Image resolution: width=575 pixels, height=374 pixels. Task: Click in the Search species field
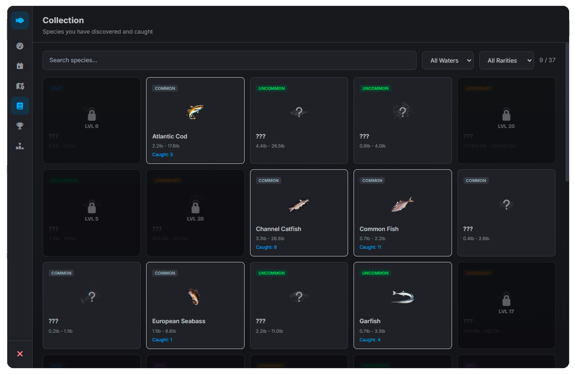(x=229, y=60)
